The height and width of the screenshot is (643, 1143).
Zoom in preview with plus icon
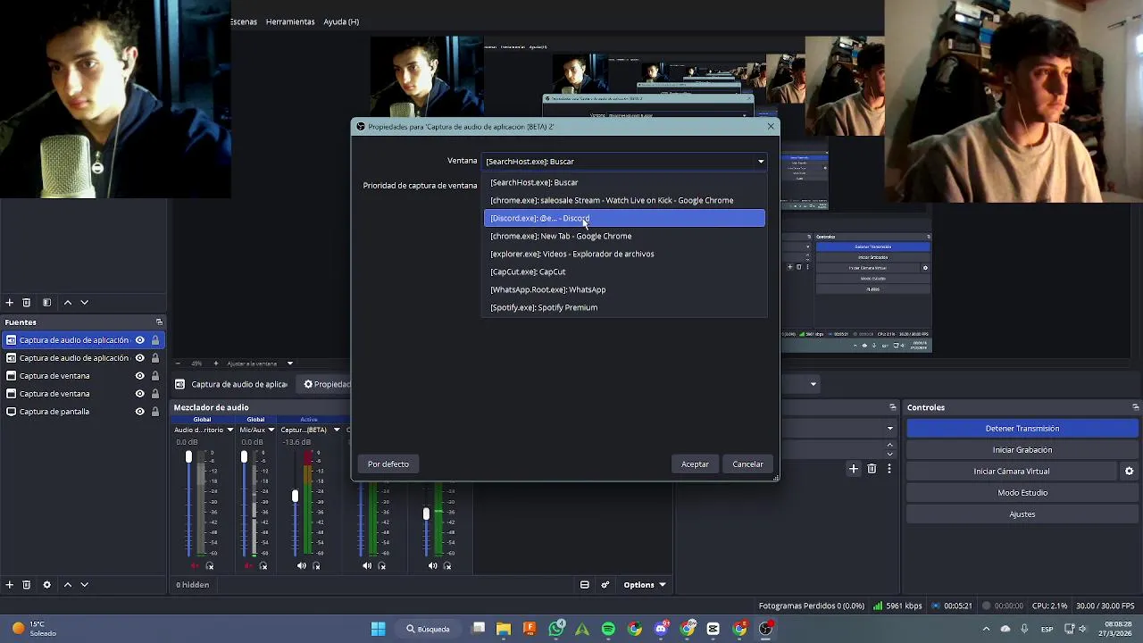(x=215, y=363)
